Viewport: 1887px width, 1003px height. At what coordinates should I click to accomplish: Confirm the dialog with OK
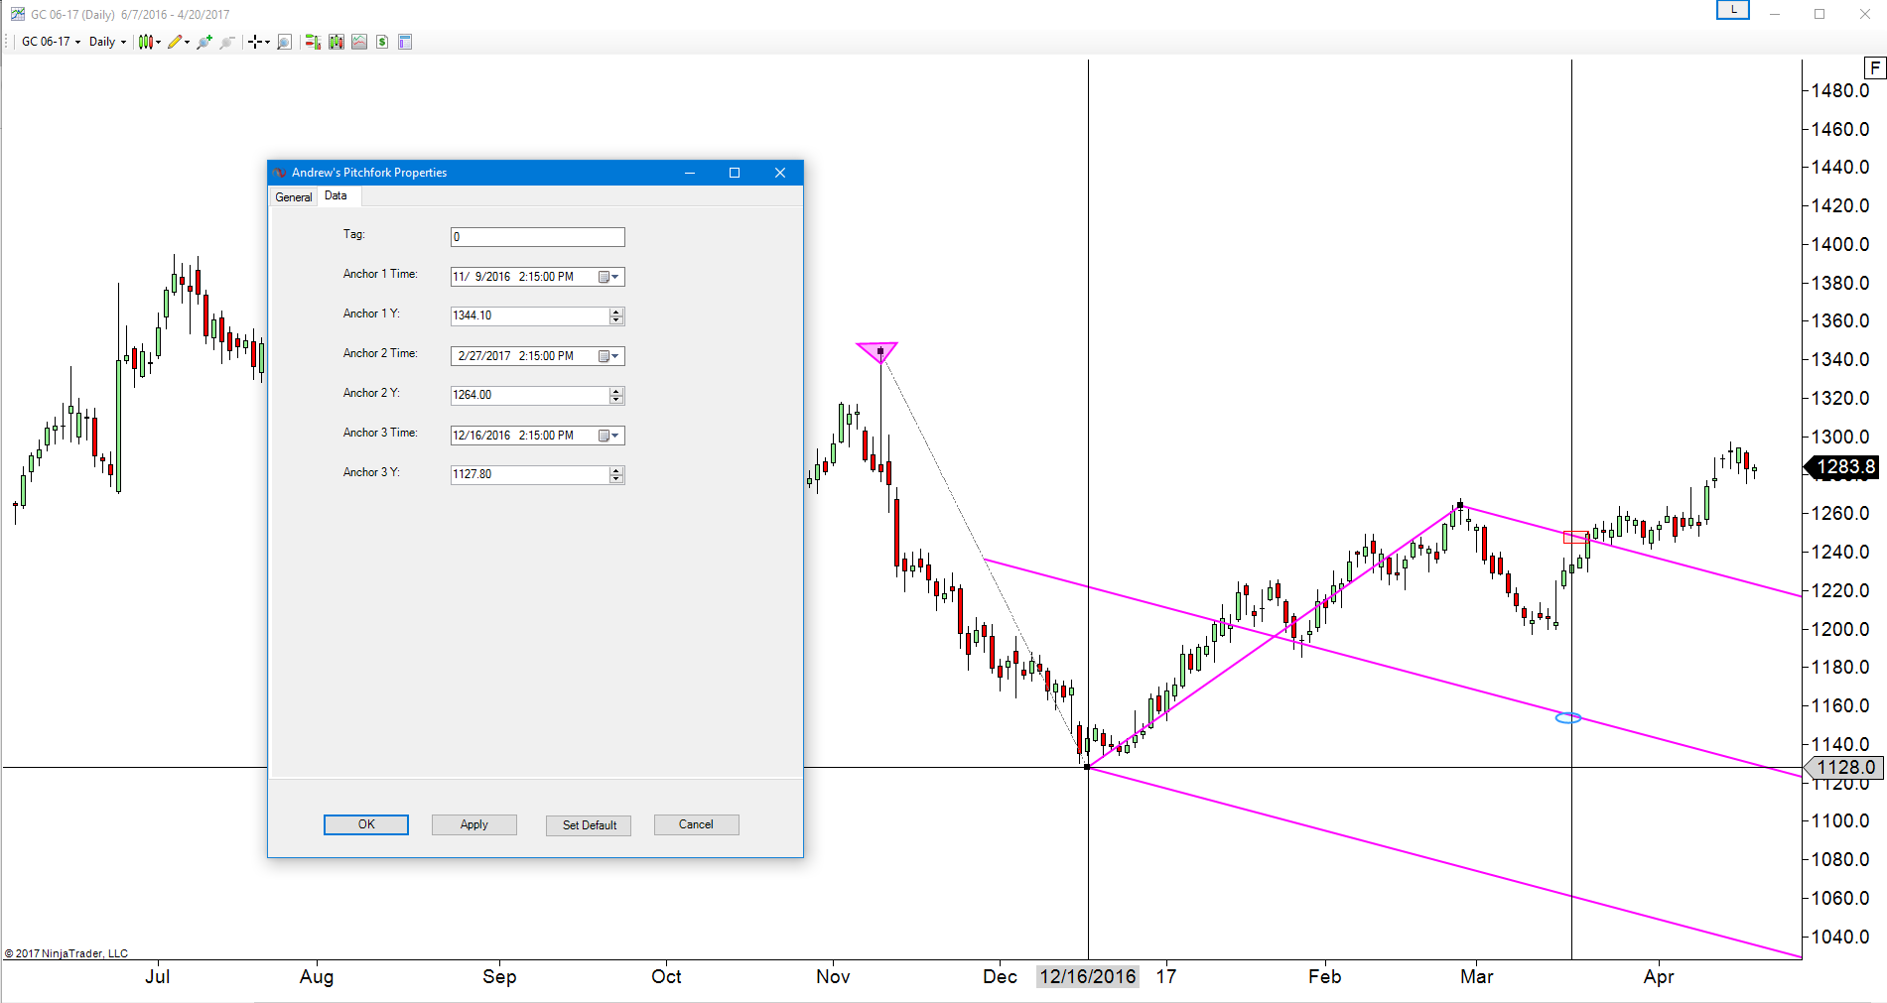[366, 824]
